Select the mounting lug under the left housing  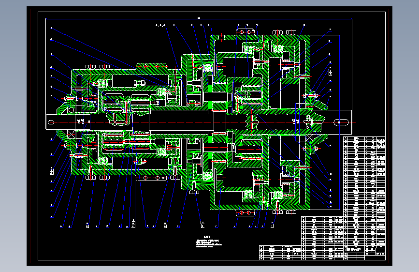point(151,178)
